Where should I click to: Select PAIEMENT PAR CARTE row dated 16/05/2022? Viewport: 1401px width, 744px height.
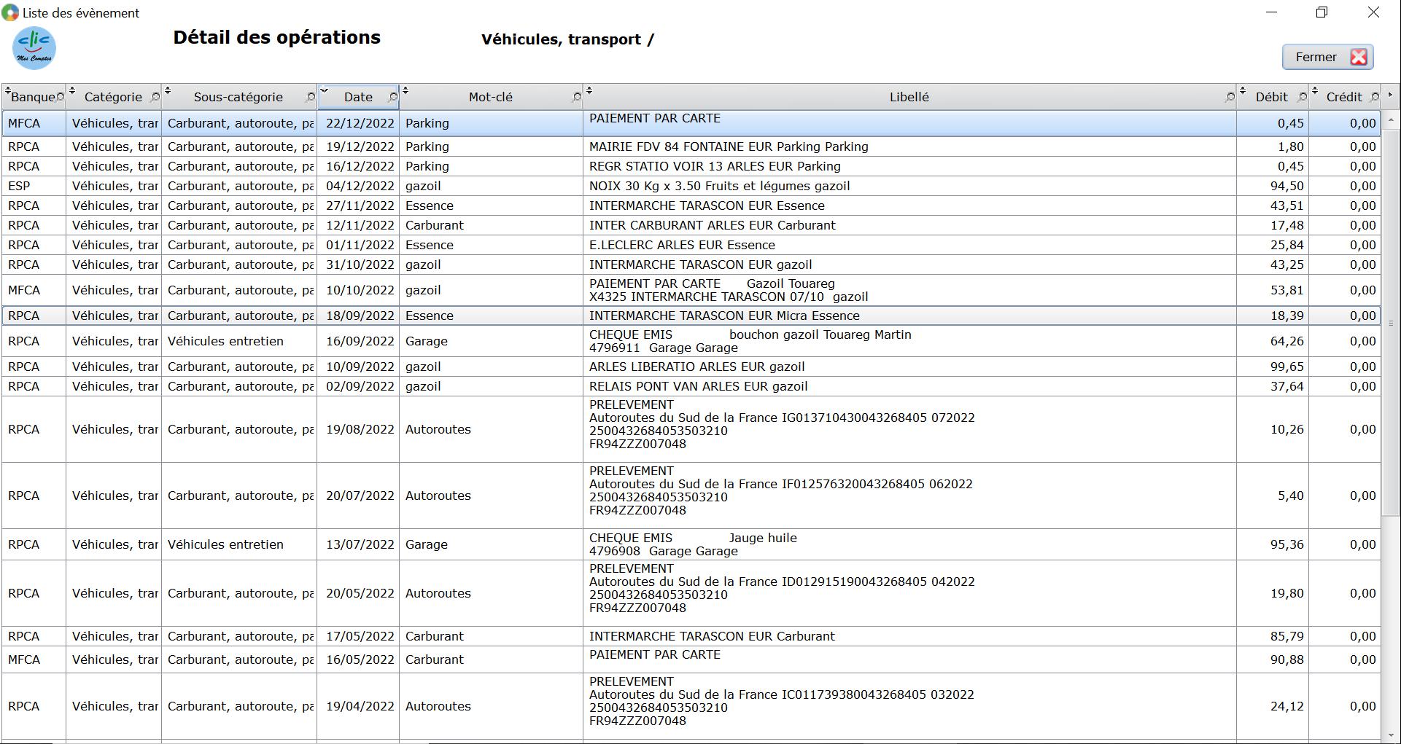691,659
